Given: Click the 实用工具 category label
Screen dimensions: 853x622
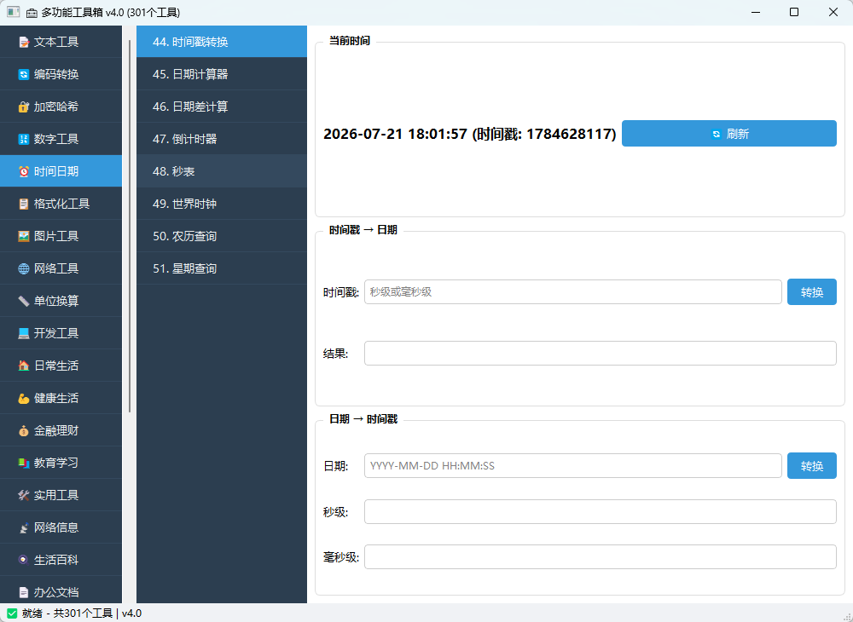Looking at the screenshot, I should (56, 495).
